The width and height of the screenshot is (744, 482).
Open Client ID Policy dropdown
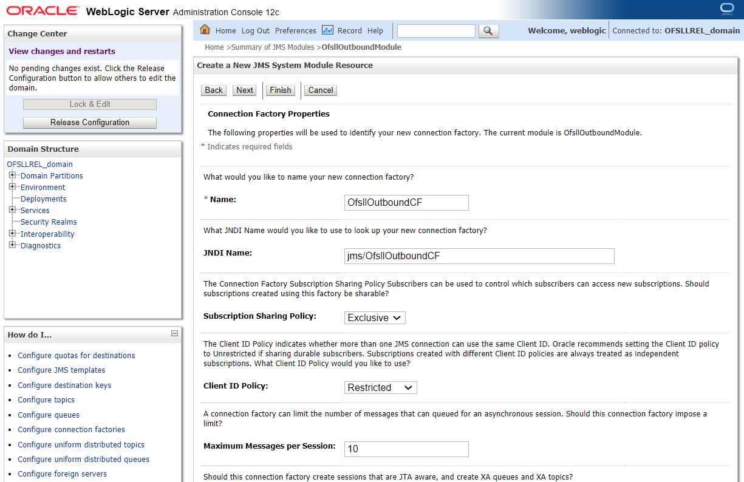pos(381,387)
